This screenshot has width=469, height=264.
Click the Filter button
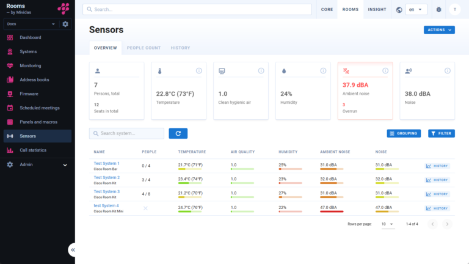pos(442,133)
